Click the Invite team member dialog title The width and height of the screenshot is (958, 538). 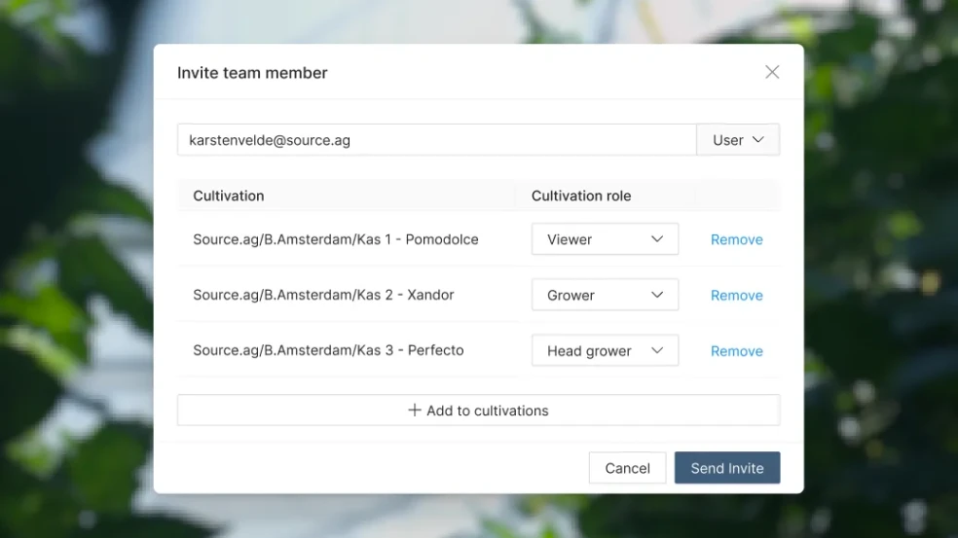pos(252,73)
